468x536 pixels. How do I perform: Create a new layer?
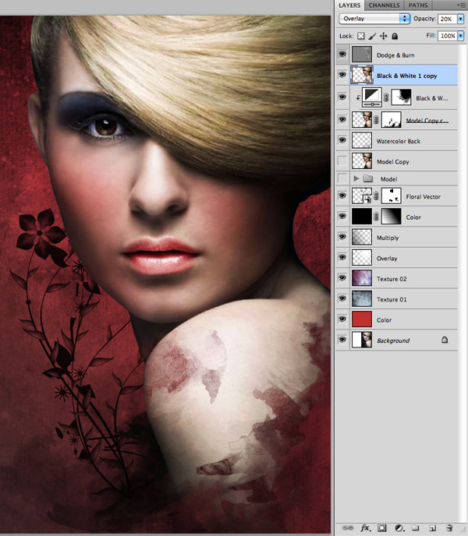(433, 527)
